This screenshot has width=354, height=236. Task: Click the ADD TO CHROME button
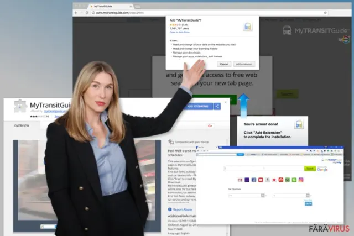[x=198, y=106]
